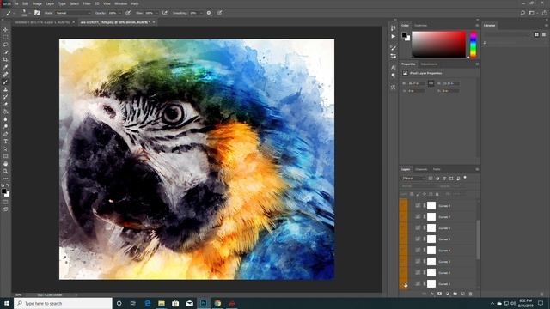Viewport: 550px width, 309px height.
Task: Open the Character panel icon
Action: click(394, 67)
